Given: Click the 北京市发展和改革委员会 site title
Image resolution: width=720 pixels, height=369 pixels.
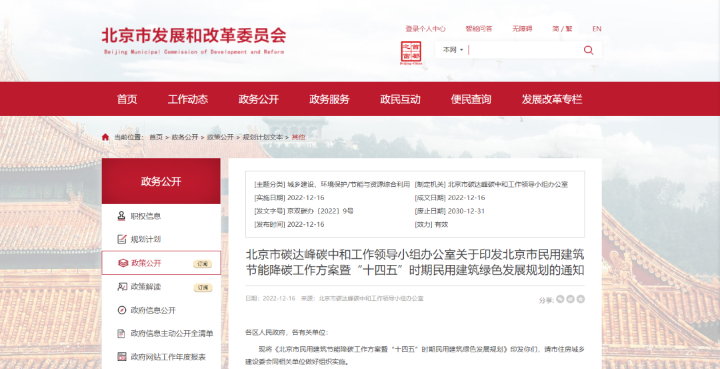Looking at the screenshot, I should [194, 35].
